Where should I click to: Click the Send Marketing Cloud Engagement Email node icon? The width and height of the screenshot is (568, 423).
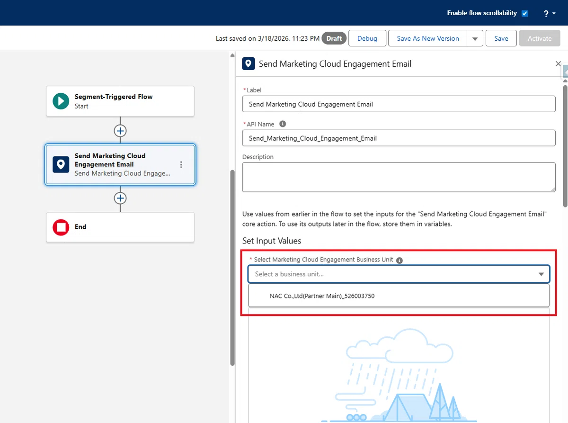61,164
